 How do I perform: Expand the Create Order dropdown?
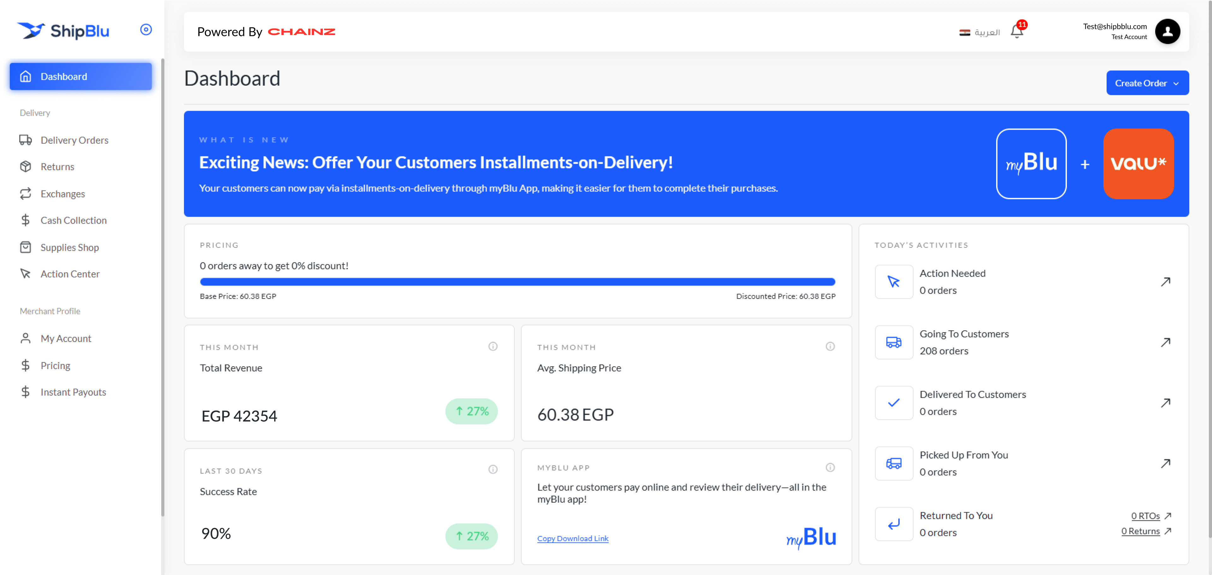(1147, 83)
